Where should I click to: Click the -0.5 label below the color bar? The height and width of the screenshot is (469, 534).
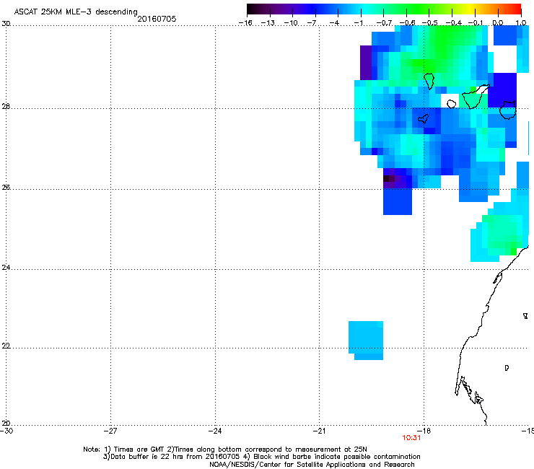point(430,23)
